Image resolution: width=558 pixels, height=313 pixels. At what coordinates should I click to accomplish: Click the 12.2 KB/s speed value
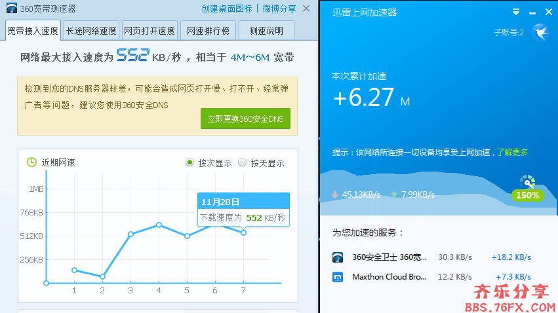[455, 277]
